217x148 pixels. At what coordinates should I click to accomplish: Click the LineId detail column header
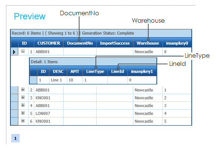[x=117, y=71]
